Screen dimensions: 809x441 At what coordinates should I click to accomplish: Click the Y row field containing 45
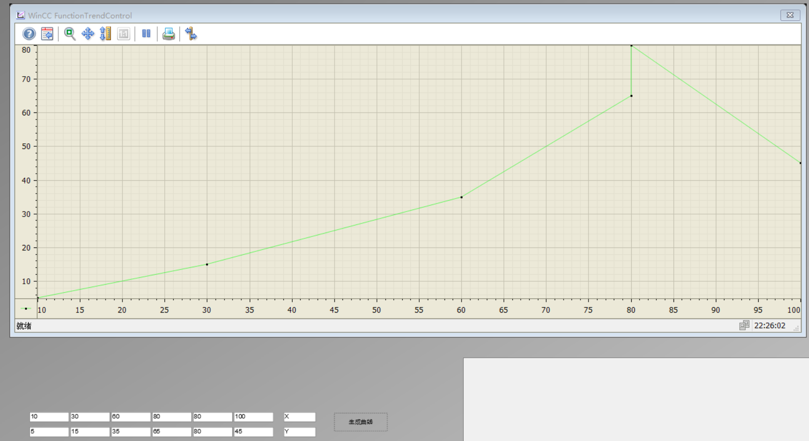[253, 432]
